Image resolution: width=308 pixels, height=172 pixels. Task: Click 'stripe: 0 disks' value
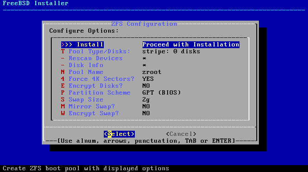171,51
